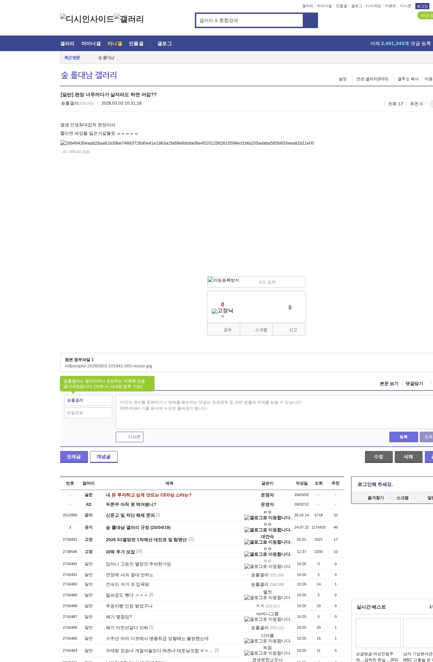
Task: Click 등록 to submit the comment
Action: [x=403, y=437]
